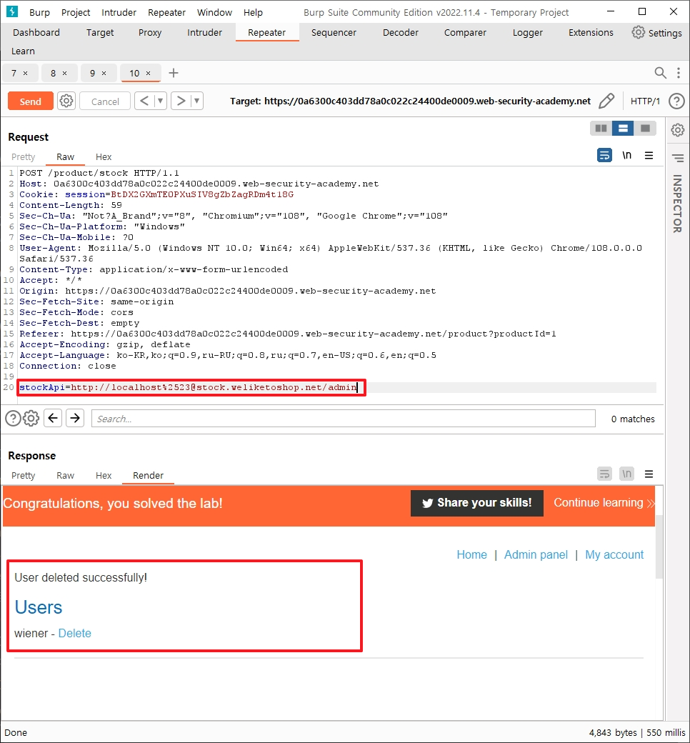Image resolution: width=690 pixels, height=743 pixels.
Task: Switch to the Logger tab
Action: (527, 32)
